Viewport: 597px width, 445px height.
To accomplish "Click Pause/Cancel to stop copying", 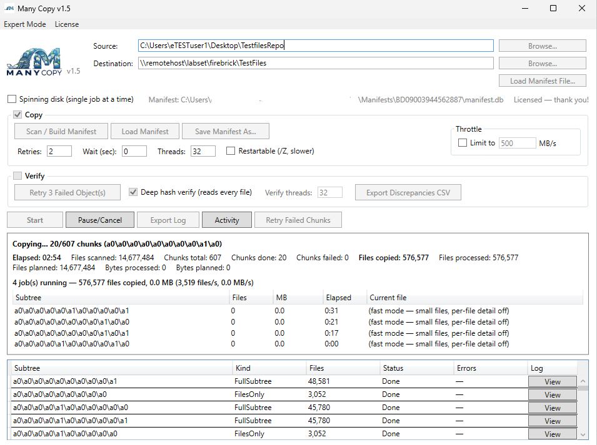I will [100, 220].
